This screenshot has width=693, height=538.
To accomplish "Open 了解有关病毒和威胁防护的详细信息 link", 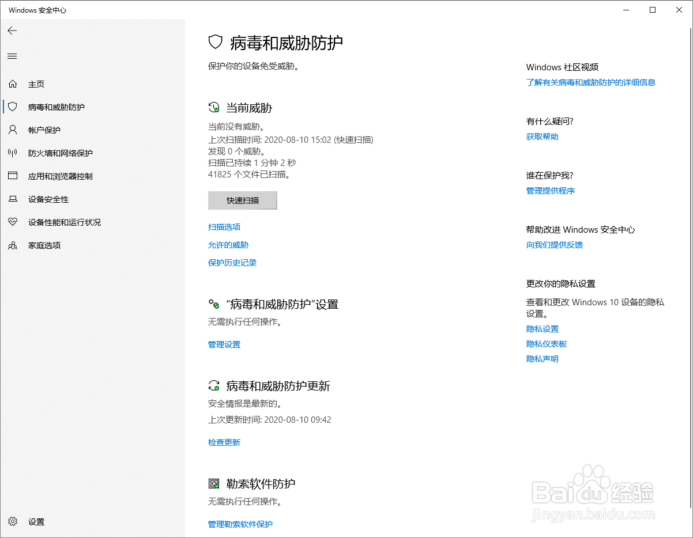I will pyautogui.click(x=591, y=82).
